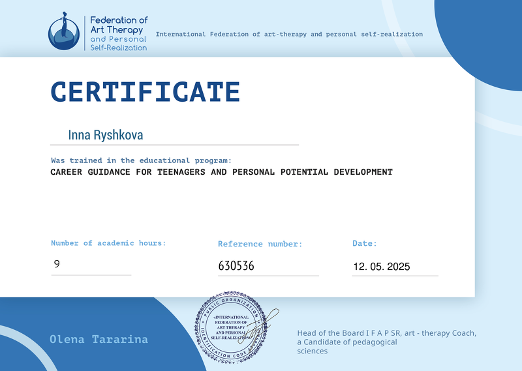The image size is (522, 371).
Task: Click the light arc ring at bottom-left edge
Action: (39, 357)
